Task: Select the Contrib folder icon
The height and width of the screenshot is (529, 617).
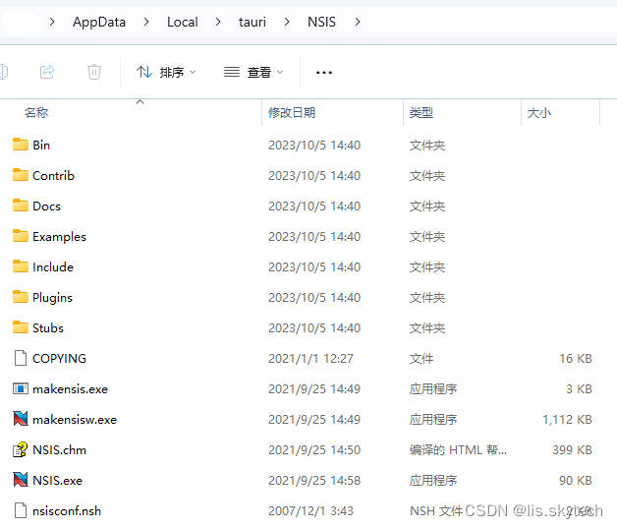Action: point(21,175)
